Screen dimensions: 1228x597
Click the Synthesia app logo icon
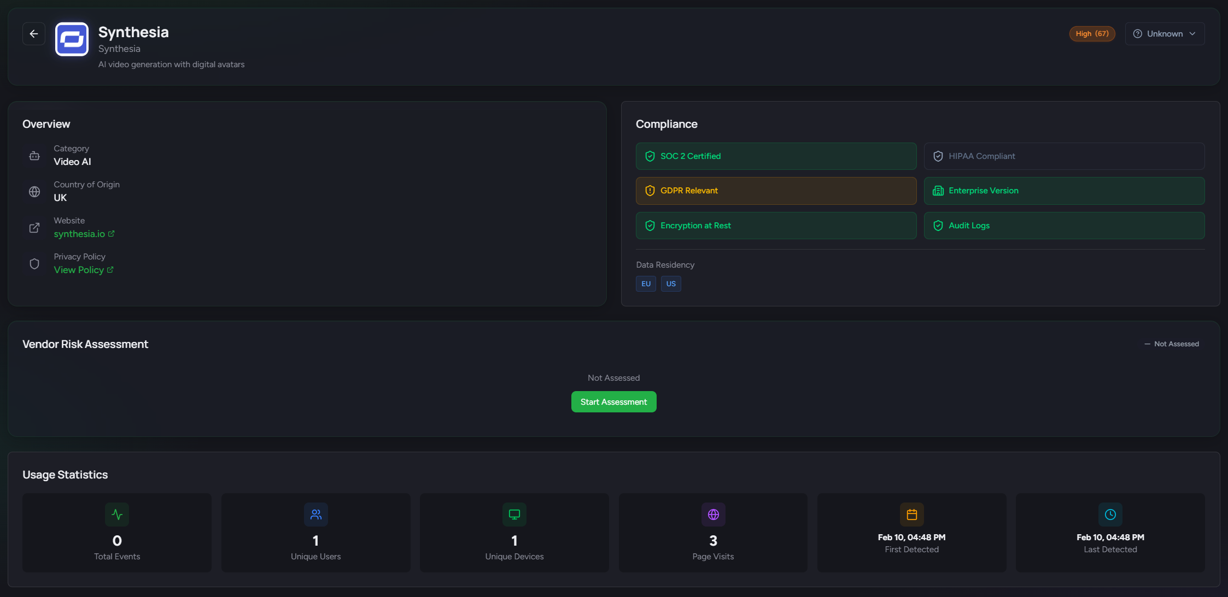coord(72,39)
